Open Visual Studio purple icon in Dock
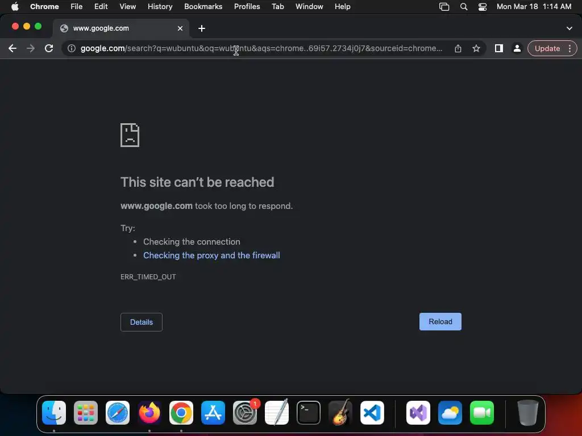The image size is (582, 436). [x=418, y=413]
